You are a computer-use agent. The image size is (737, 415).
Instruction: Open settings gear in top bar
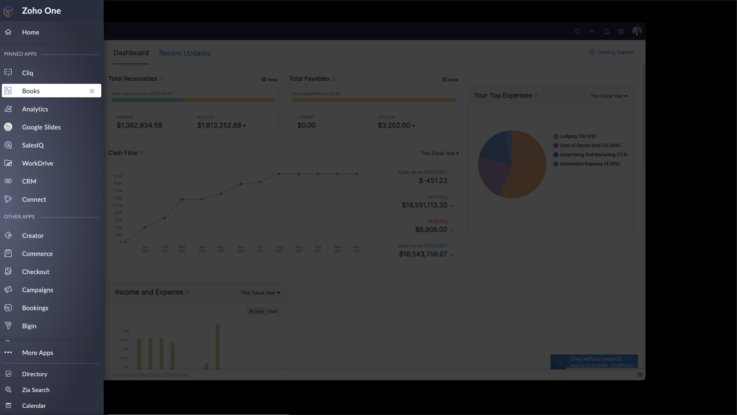(x=621, y=32)
